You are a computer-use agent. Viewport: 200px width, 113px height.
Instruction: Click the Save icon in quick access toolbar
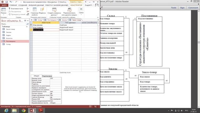7,2
